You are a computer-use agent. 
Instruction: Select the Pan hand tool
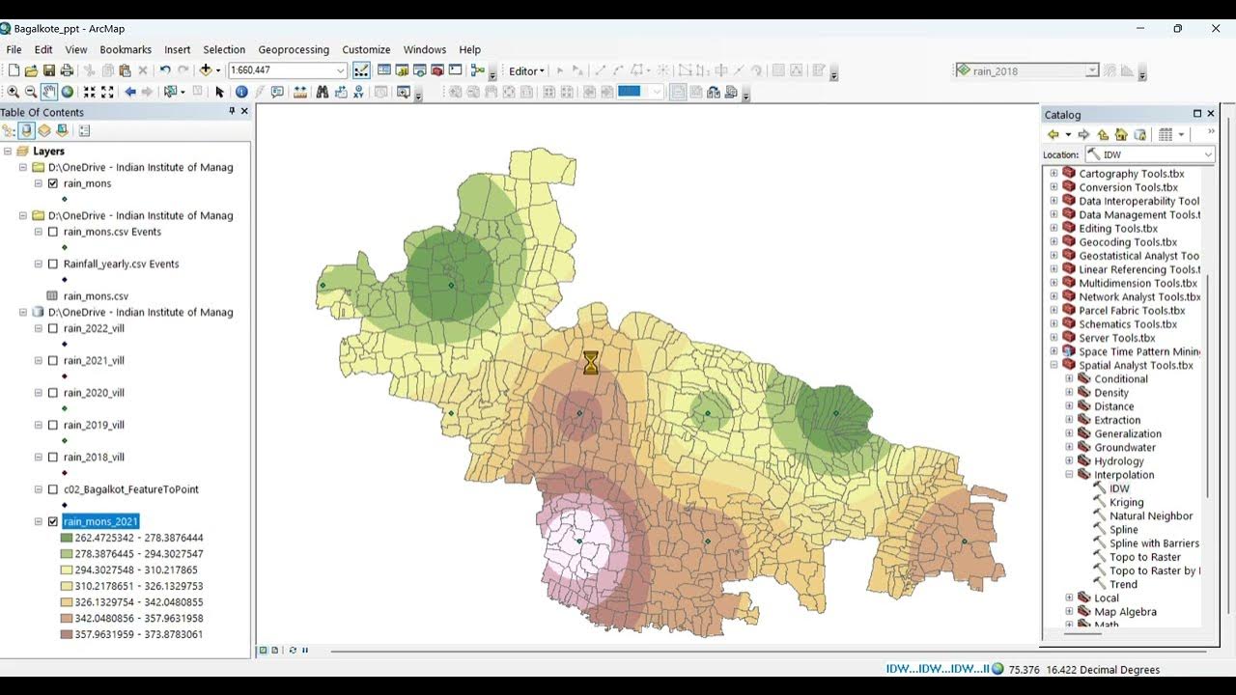point(49,92)
